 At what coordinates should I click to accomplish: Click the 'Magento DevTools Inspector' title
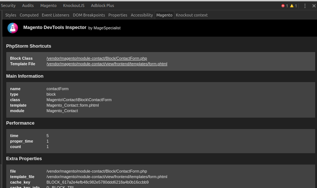coord(55,27)
